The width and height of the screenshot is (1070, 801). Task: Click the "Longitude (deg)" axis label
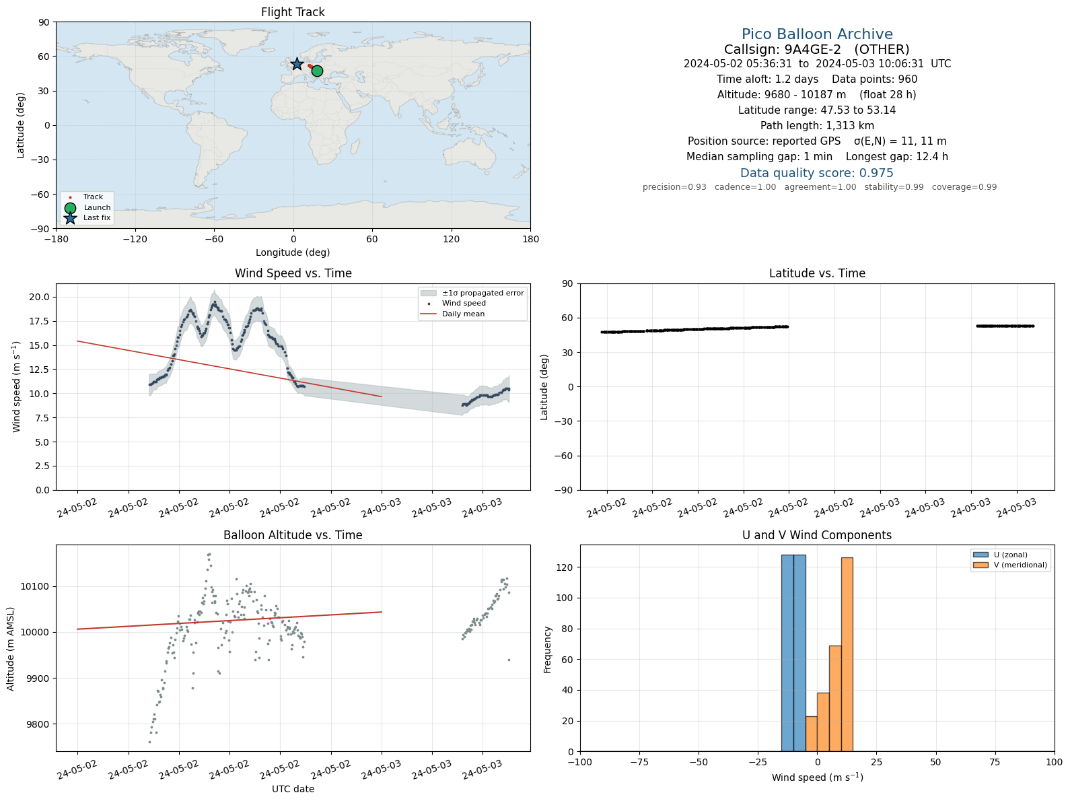tap(293, 252)
